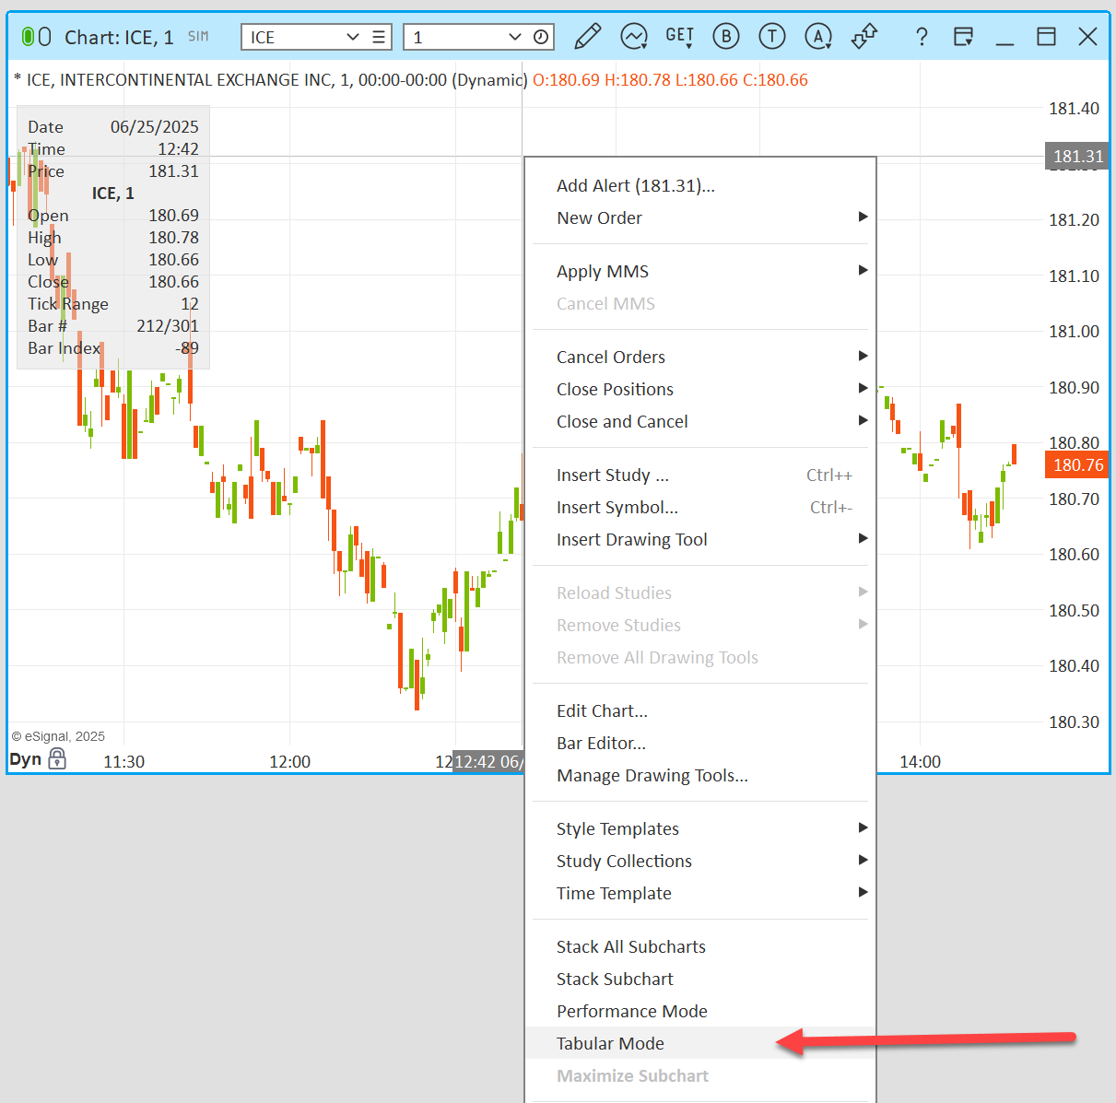Viewport: 1116px width, 1103px height.
Task: Click the circled A alert icon
Action: click(818, 37)
